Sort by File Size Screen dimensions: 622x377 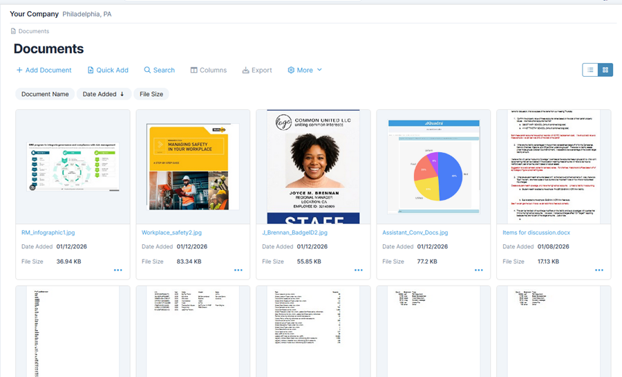[x=151, y=94]
